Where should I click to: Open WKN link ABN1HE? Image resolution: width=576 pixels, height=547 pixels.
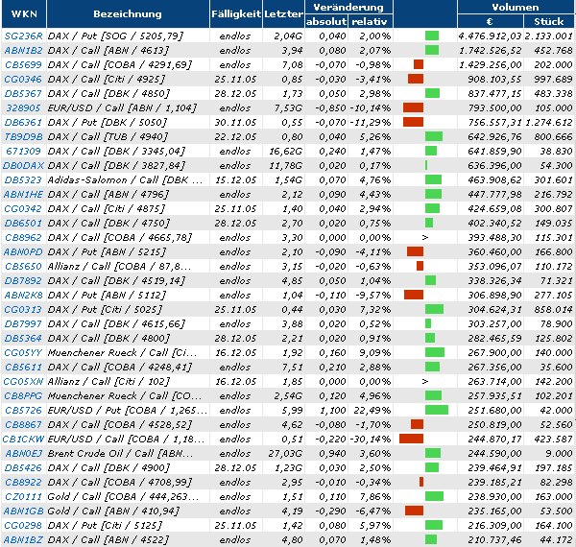[x=23, y=194]
